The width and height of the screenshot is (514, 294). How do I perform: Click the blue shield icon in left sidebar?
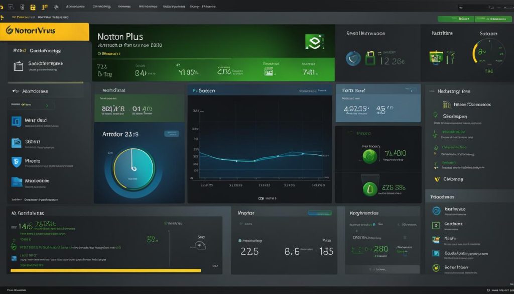tap(16, 162)
